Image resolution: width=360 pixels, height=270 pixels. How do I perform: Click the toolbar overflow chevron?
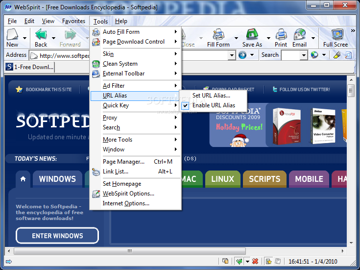(353, 30)
